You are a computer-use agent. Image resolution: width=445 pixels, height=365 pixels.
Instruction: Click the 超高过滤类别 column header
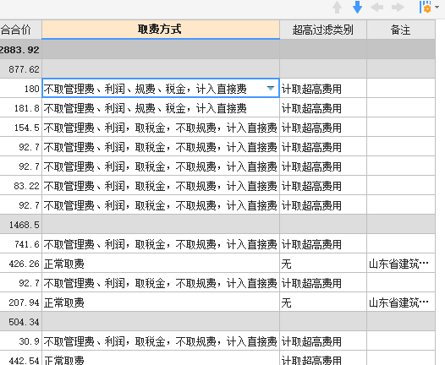click(x=323, y=30)
